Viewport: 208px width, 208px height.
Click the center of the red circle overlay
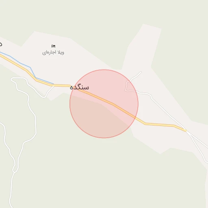[x=104, y=104]
